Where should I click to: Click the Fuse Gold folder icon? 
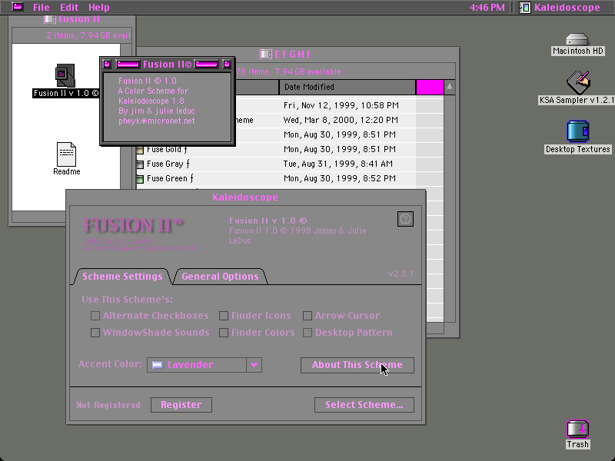(140, 150)
